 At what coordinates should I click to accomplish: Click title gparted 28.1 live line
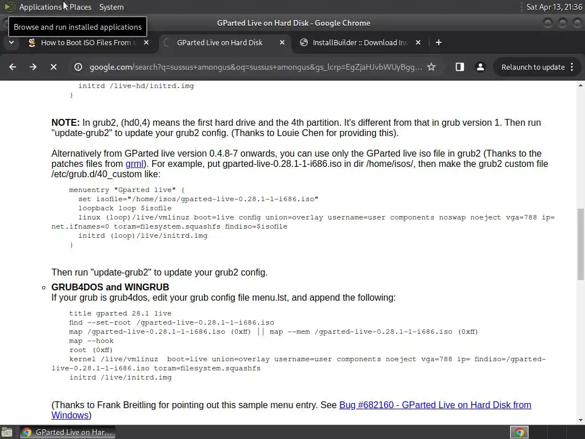(x=120, y=314)
